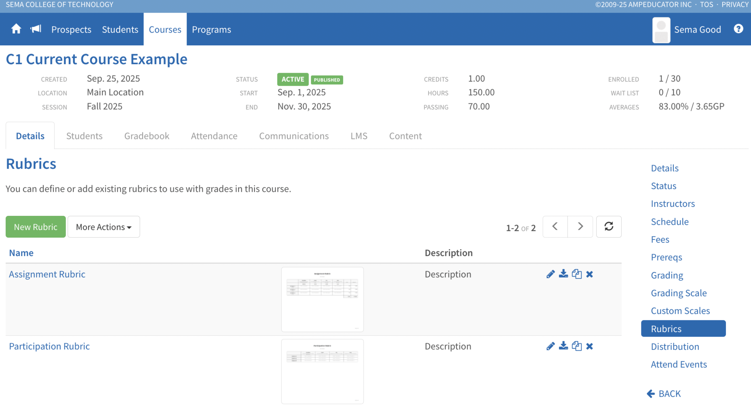
Task: Click the BACK arrow link
Action: pyautogui.click(x=664, y=394)
